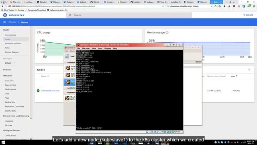Open the browser tab list dropdown
Screen dimensions: 257x145
coord(234,2)
